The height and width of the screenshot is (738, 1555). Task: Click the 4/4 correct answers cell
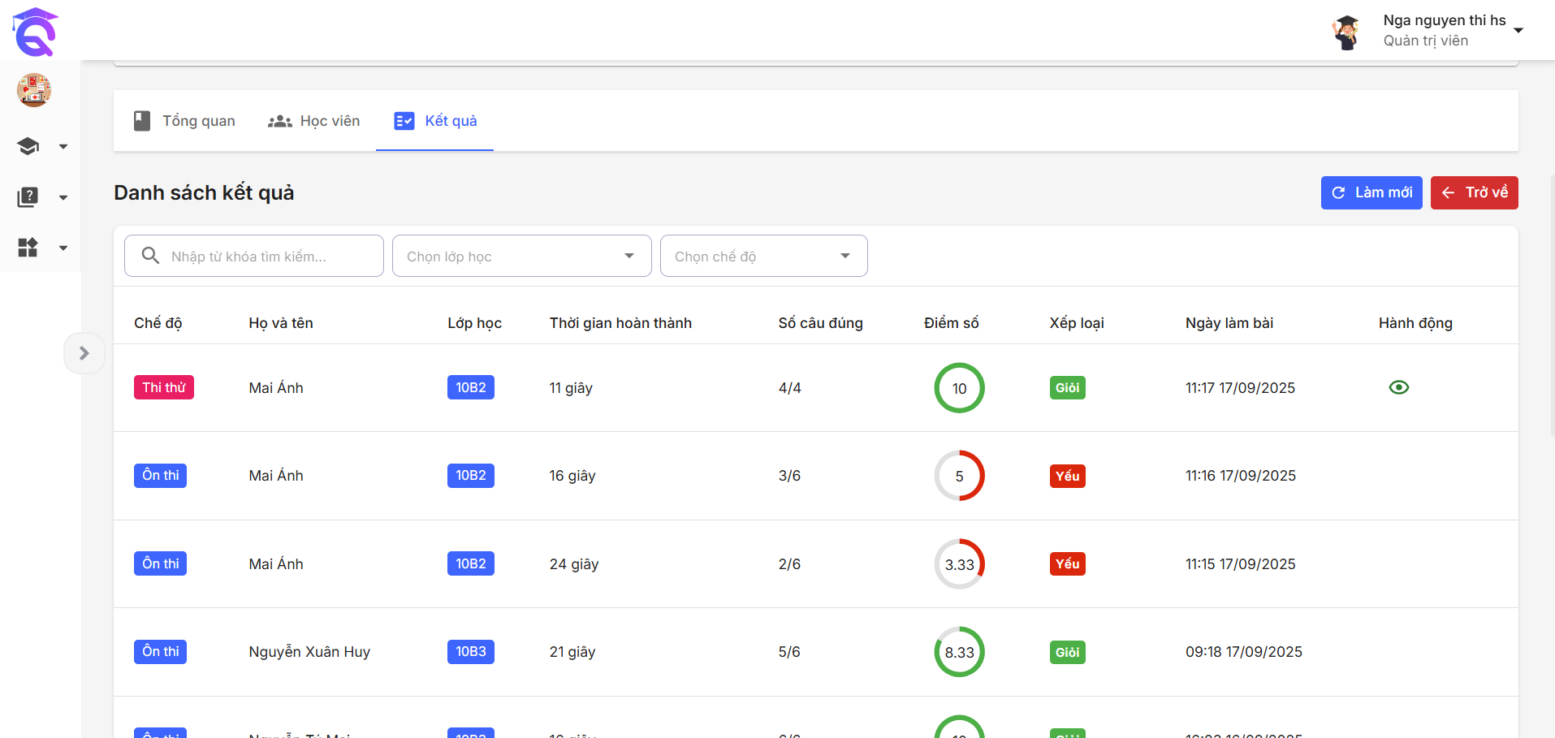pyautogui.click(x=790, y=388)
